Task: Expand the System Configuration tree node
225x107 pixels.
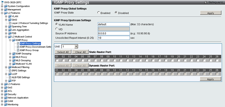Action: tap(2, 6)
